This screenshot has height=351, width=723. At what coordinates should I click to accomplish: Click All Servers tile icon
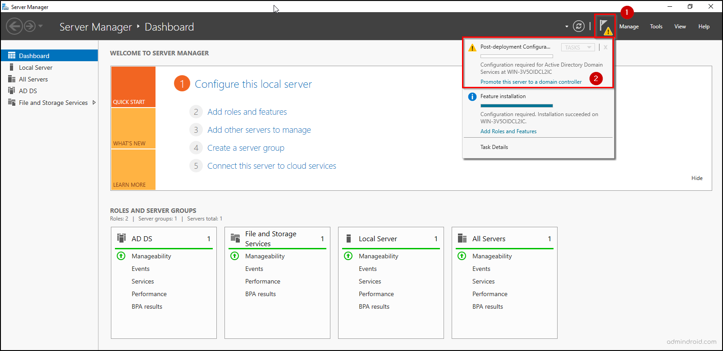click(x=462, y=238)
